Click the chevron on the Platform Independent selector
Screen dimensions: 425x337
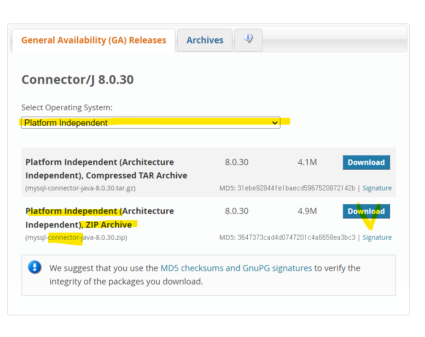[275, 123]
